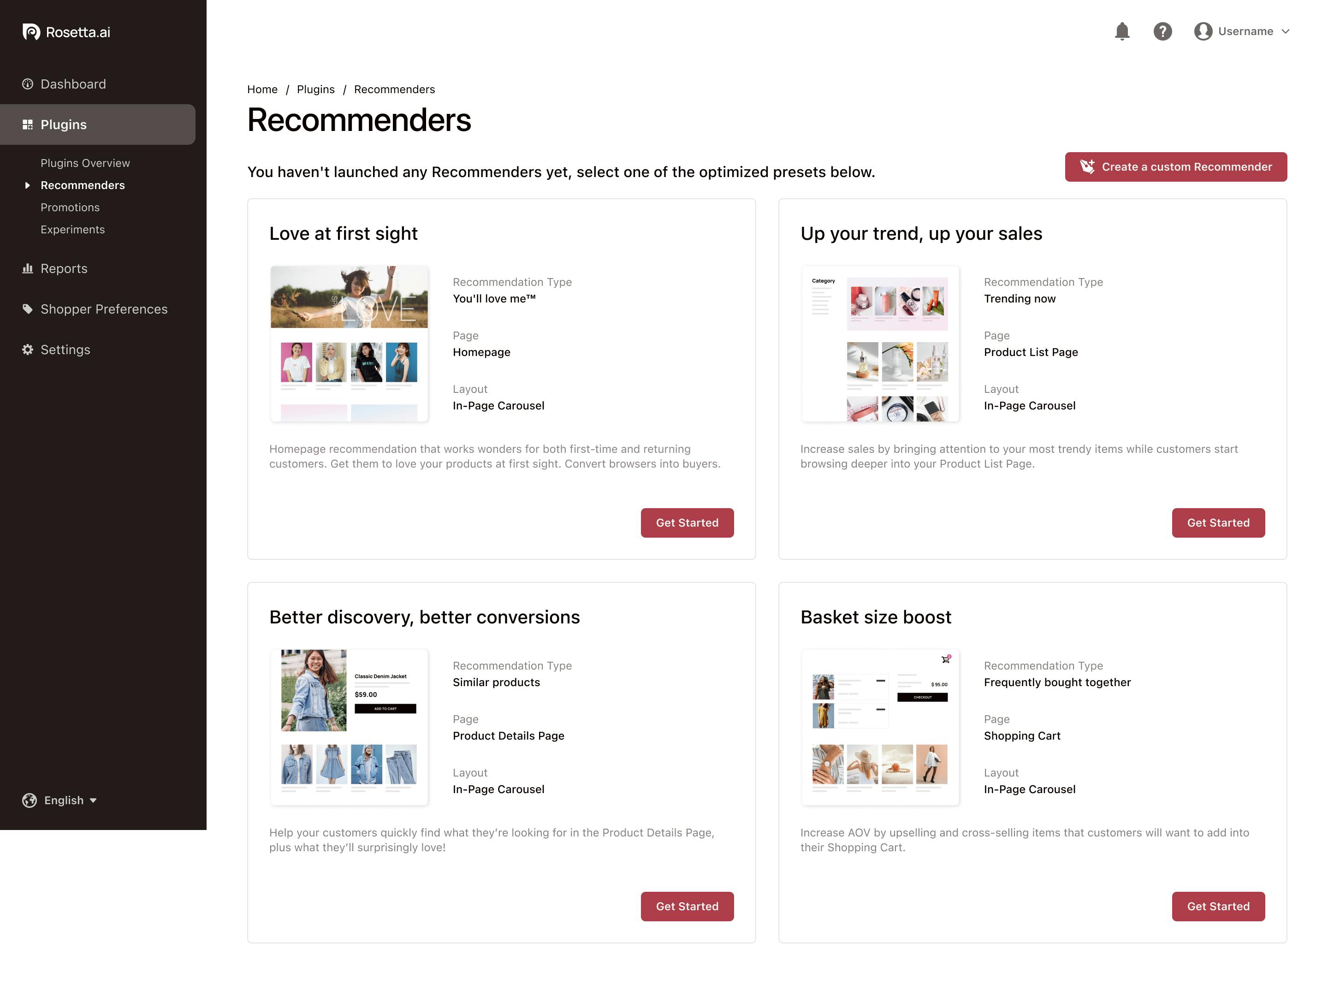Open Settings section
This screenshot has height=996, width=1328.
pyautogui.click(x=65, y=350)
